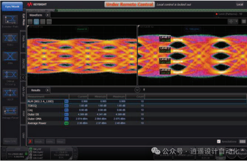Select the Ceq measurement row
Image resolution: width=247 pixels, height=161 pixels.
coord(137,110)
